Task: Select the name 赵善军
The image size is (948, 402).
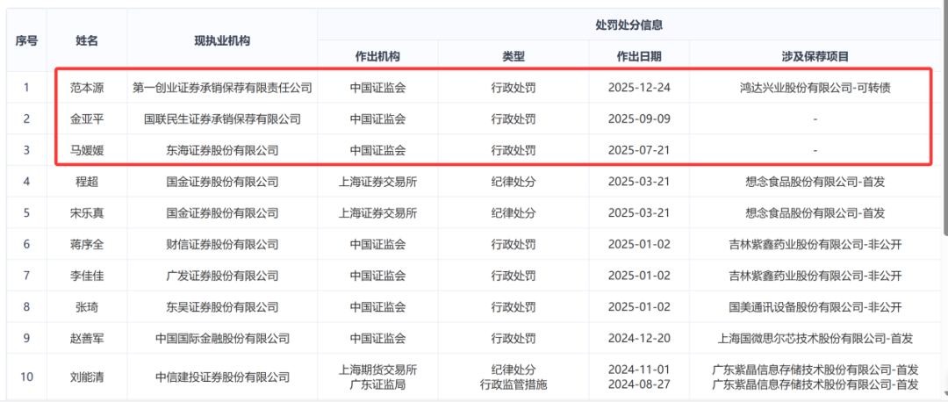Action: click(x=86, y=339)
